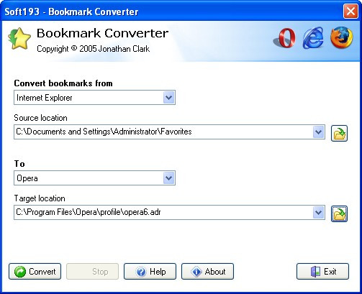This screenshot has height=294, width=362.
Task: Click the bold 'To' label
Action: 19,164
